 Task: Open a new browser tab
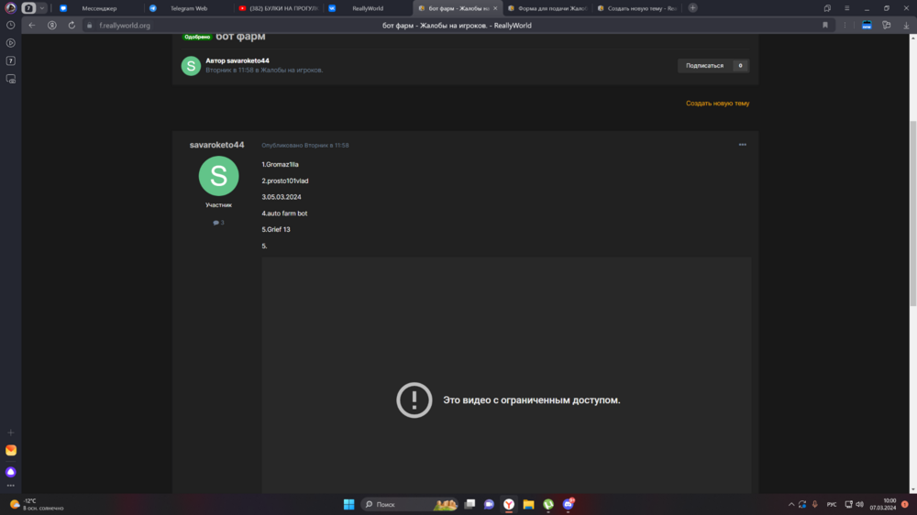[692, 7]
